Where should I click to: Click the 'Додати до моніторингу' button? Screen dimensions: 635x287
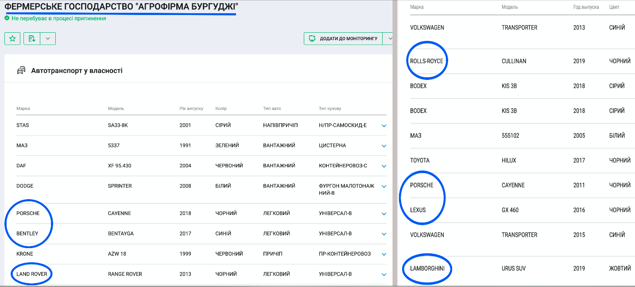344,39
